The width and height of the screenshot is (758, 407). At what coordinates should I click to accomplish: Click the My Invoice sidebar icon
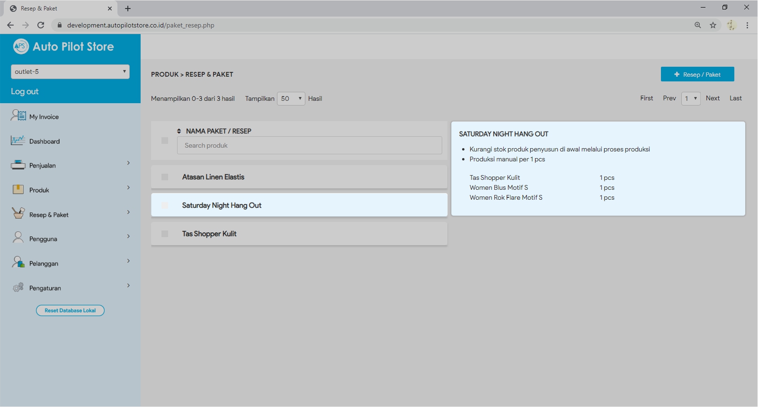click(x=18, y=115)
